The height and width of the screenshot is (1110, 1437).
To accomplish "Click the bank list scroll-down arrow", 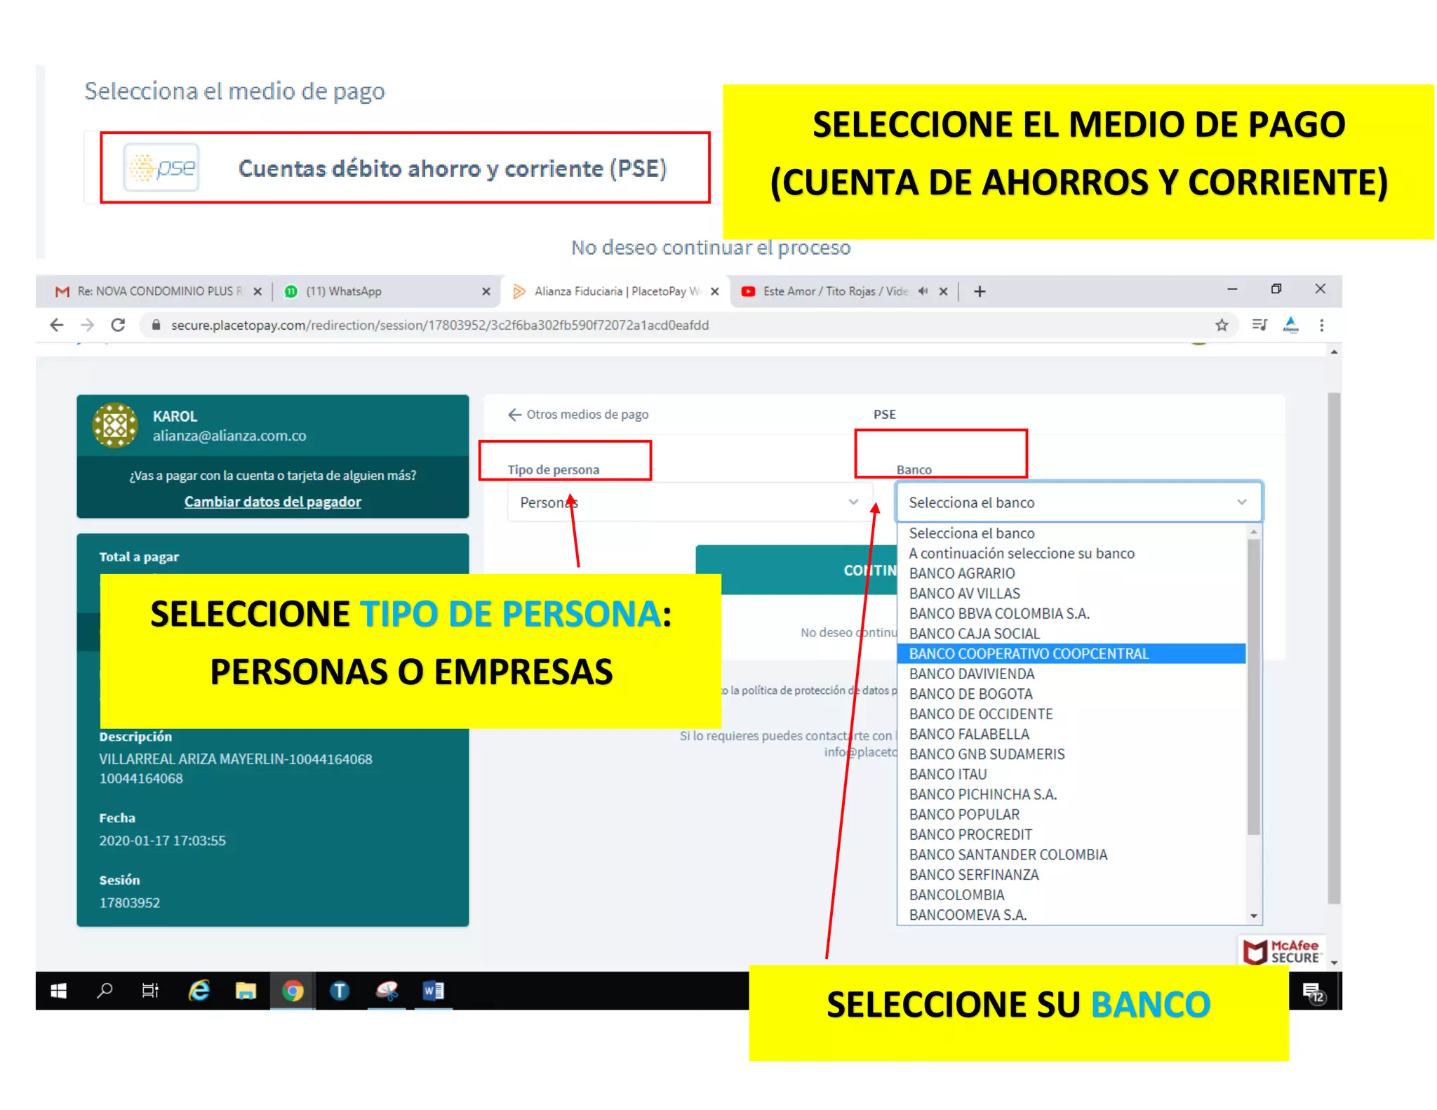I will pos(1254,916).
